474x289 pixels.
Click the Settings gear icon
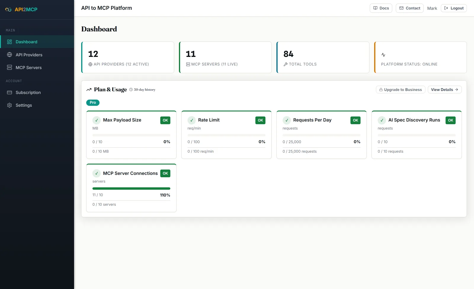pos(9,105)
